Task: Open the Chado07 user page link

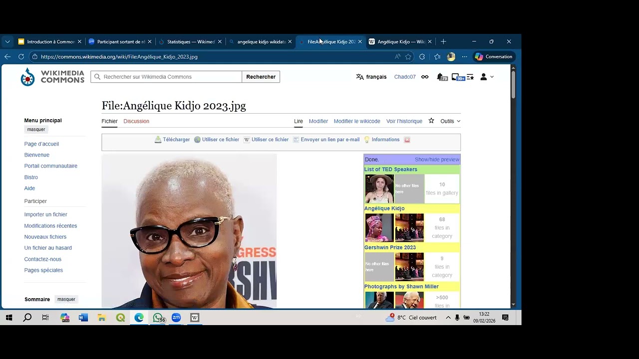Action: click(x=405, y=77)
